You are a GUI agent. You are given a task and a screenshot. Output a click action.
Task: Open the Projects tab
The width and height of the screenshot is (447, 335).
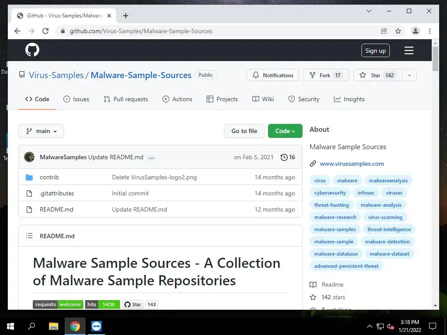point(222,99)
